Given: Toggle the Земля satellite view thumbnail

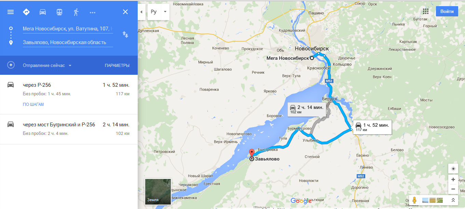Looking at the screenshot, I should (x=158, y=192).
